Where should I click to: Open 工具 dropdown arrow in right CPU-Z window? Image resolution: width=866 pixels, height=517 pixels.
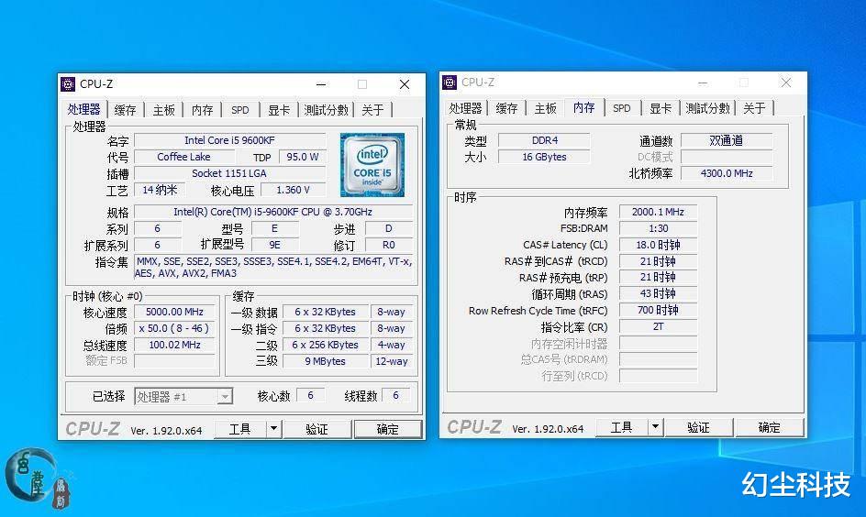point(656,426)
